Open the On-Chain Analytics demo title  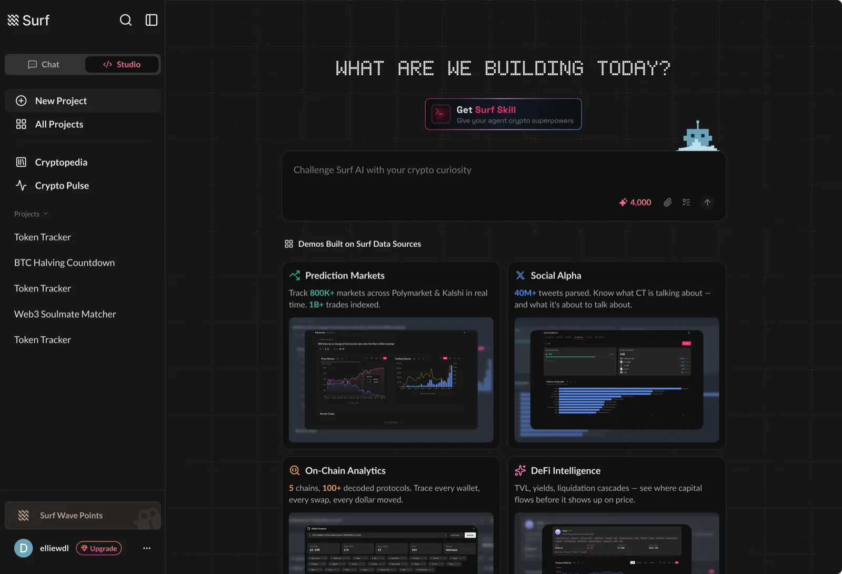[345, 471]
